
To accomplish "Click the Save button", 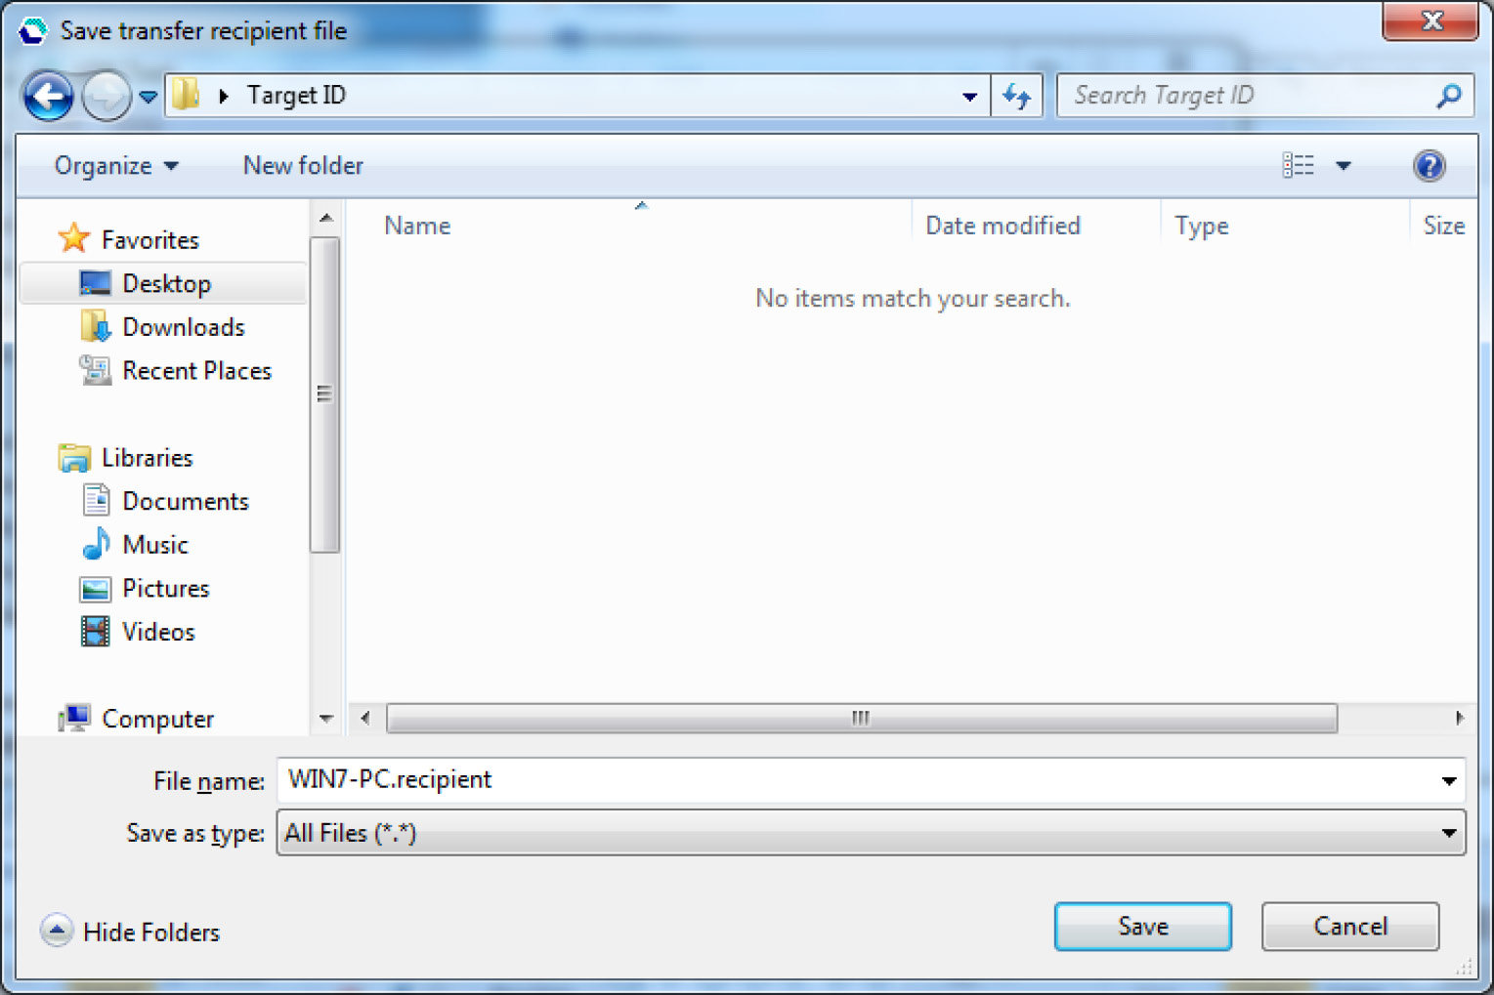I will [1142, 926].
